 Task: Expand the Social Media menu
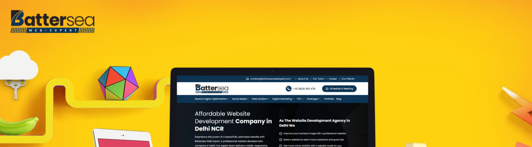(240, 99)
